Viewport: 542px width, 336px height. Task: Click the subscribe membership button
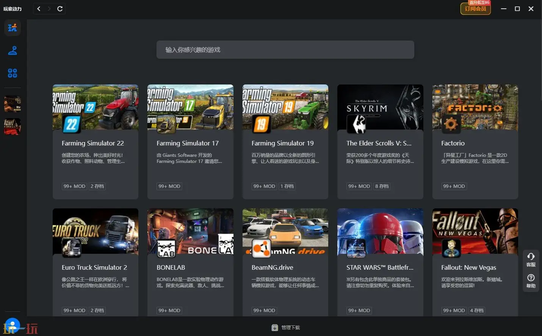tap(475, 8)
